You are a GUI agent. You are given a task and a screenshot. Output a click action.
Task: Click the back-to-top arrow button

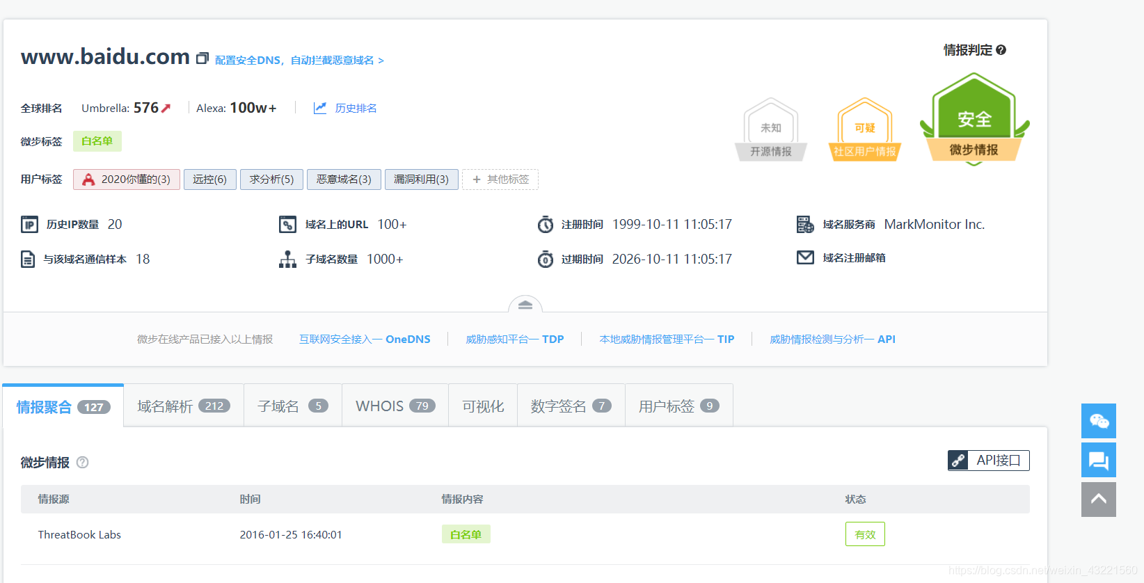(1099, 500)
